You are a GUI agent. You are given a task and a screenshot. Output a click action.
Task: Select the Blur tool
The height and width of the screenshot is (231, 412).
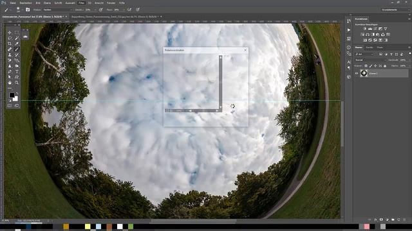coord(10,66)
